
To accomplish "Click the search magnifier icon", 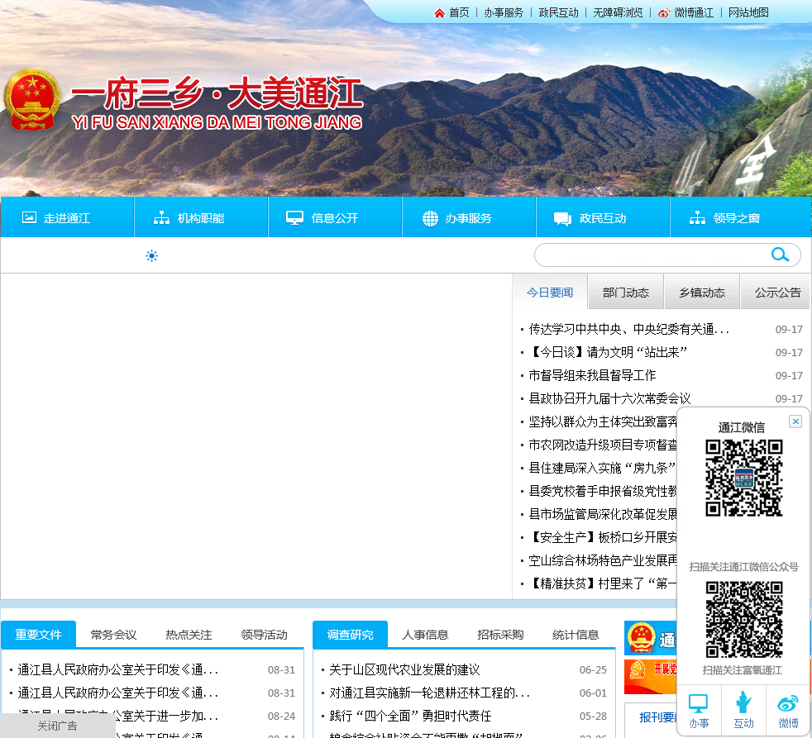I will coord(780,255).
